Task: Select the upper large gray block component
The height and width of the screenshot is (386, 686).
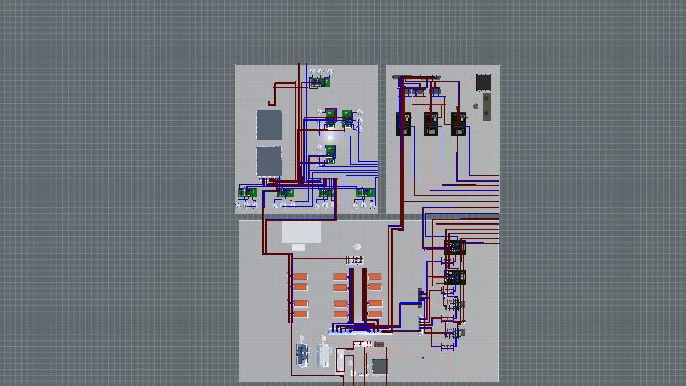Action: tap(269, 124)
